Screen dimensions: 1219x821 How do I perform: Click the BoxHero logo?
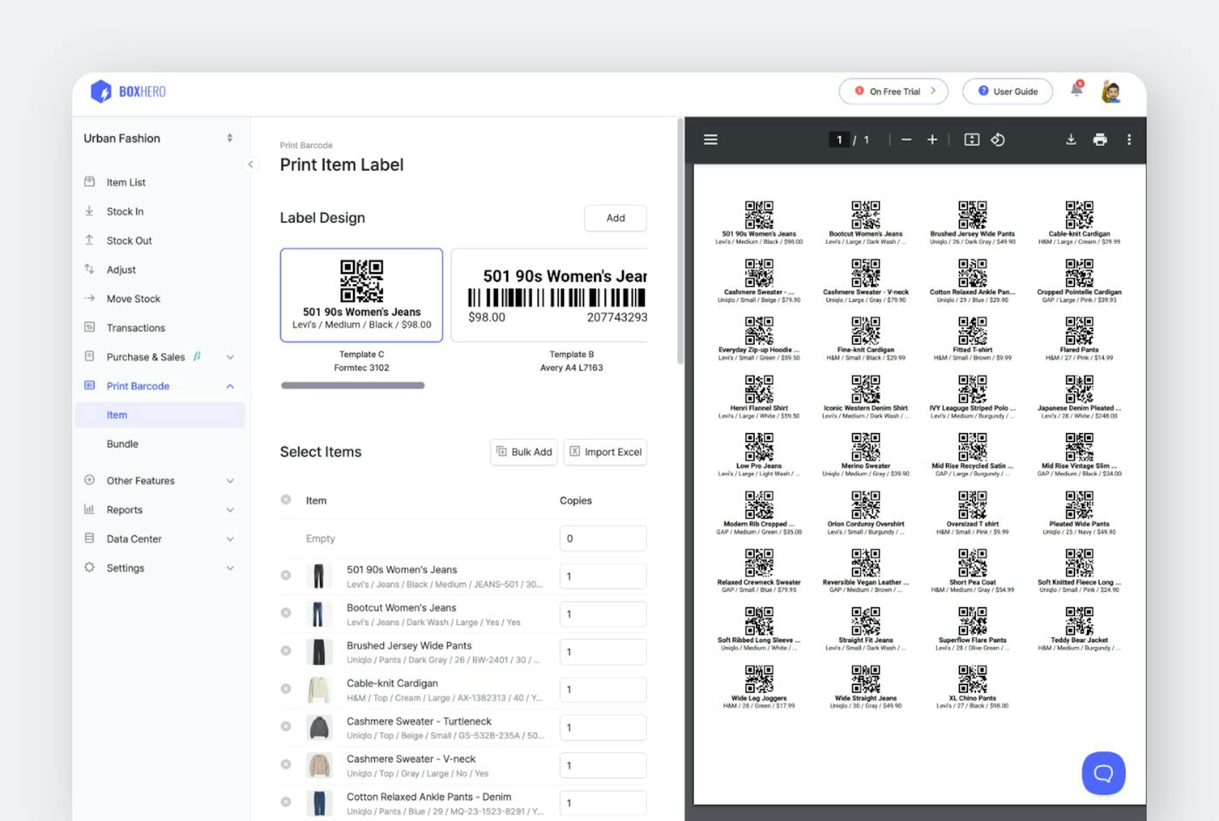click(x=128, y=92)
